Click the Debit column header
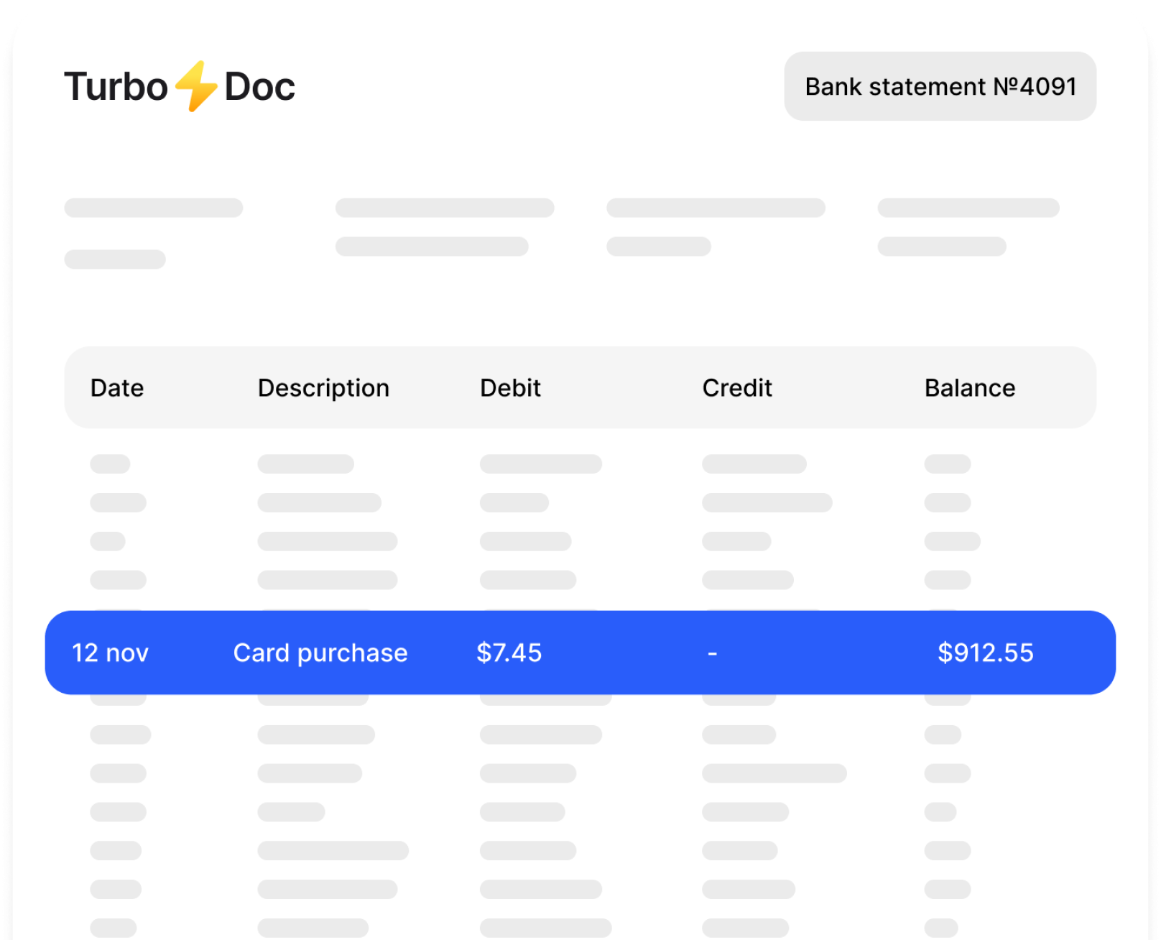Image resolution: width=1161 pixels, height=940 pixels. point(511,388)
